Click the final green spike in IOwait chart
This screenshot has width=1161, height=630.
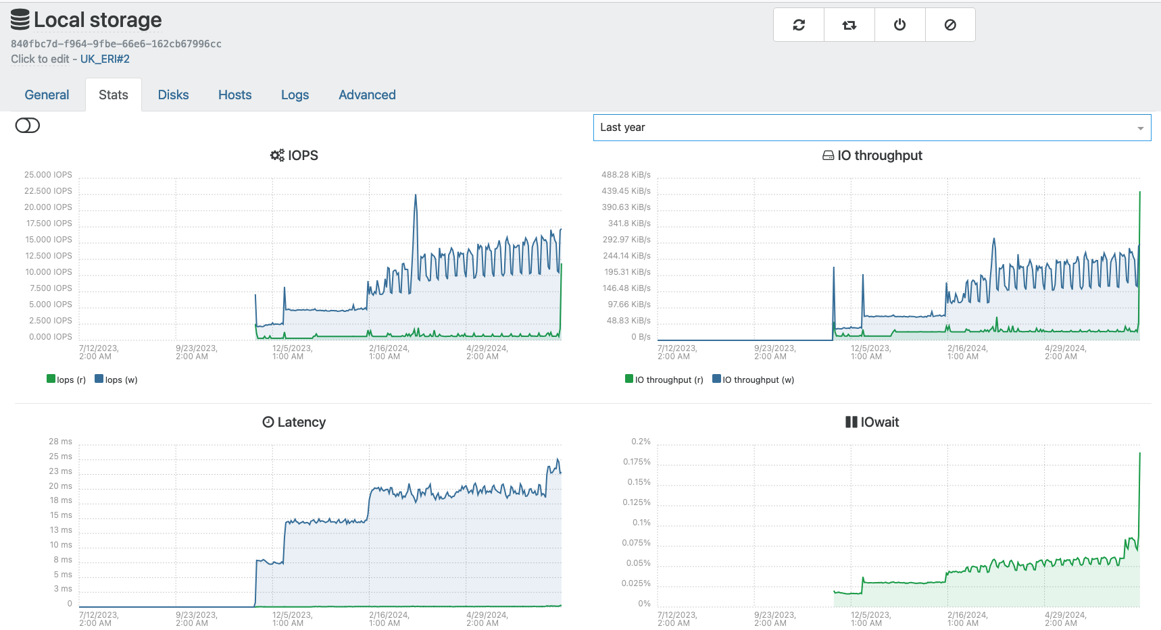pos(1139,454)
